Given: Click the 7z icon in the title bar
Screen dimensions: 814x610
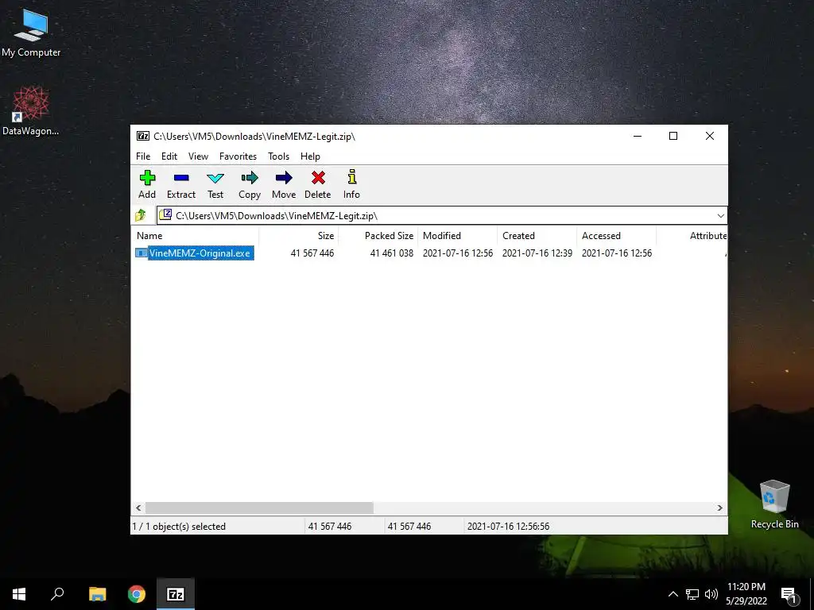Looking at the screenshot, I should pos(143,136).
